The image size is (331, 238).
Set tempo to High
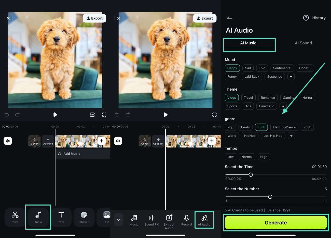(264, 157)
